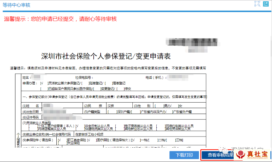Viewport: 272px width, 162px height.
Task: Click the process flowchart icon in header
Action: pyautogui.click(x=257, y=4)
